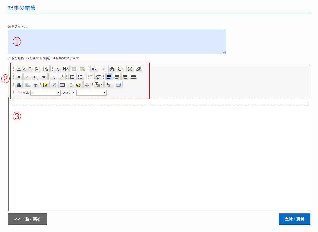
Task: Toggle Italic formatting
Action: (27, 77)
